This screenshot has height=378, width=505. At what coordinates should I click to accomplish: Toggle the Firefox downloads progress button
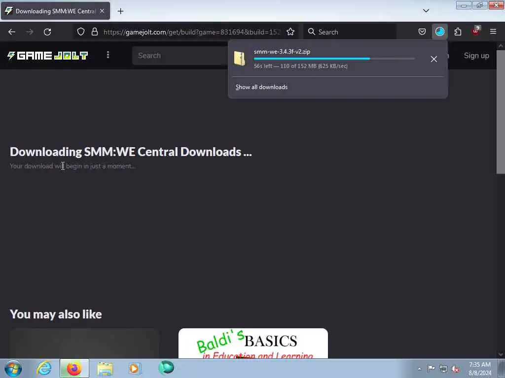(x=439, y=32)
